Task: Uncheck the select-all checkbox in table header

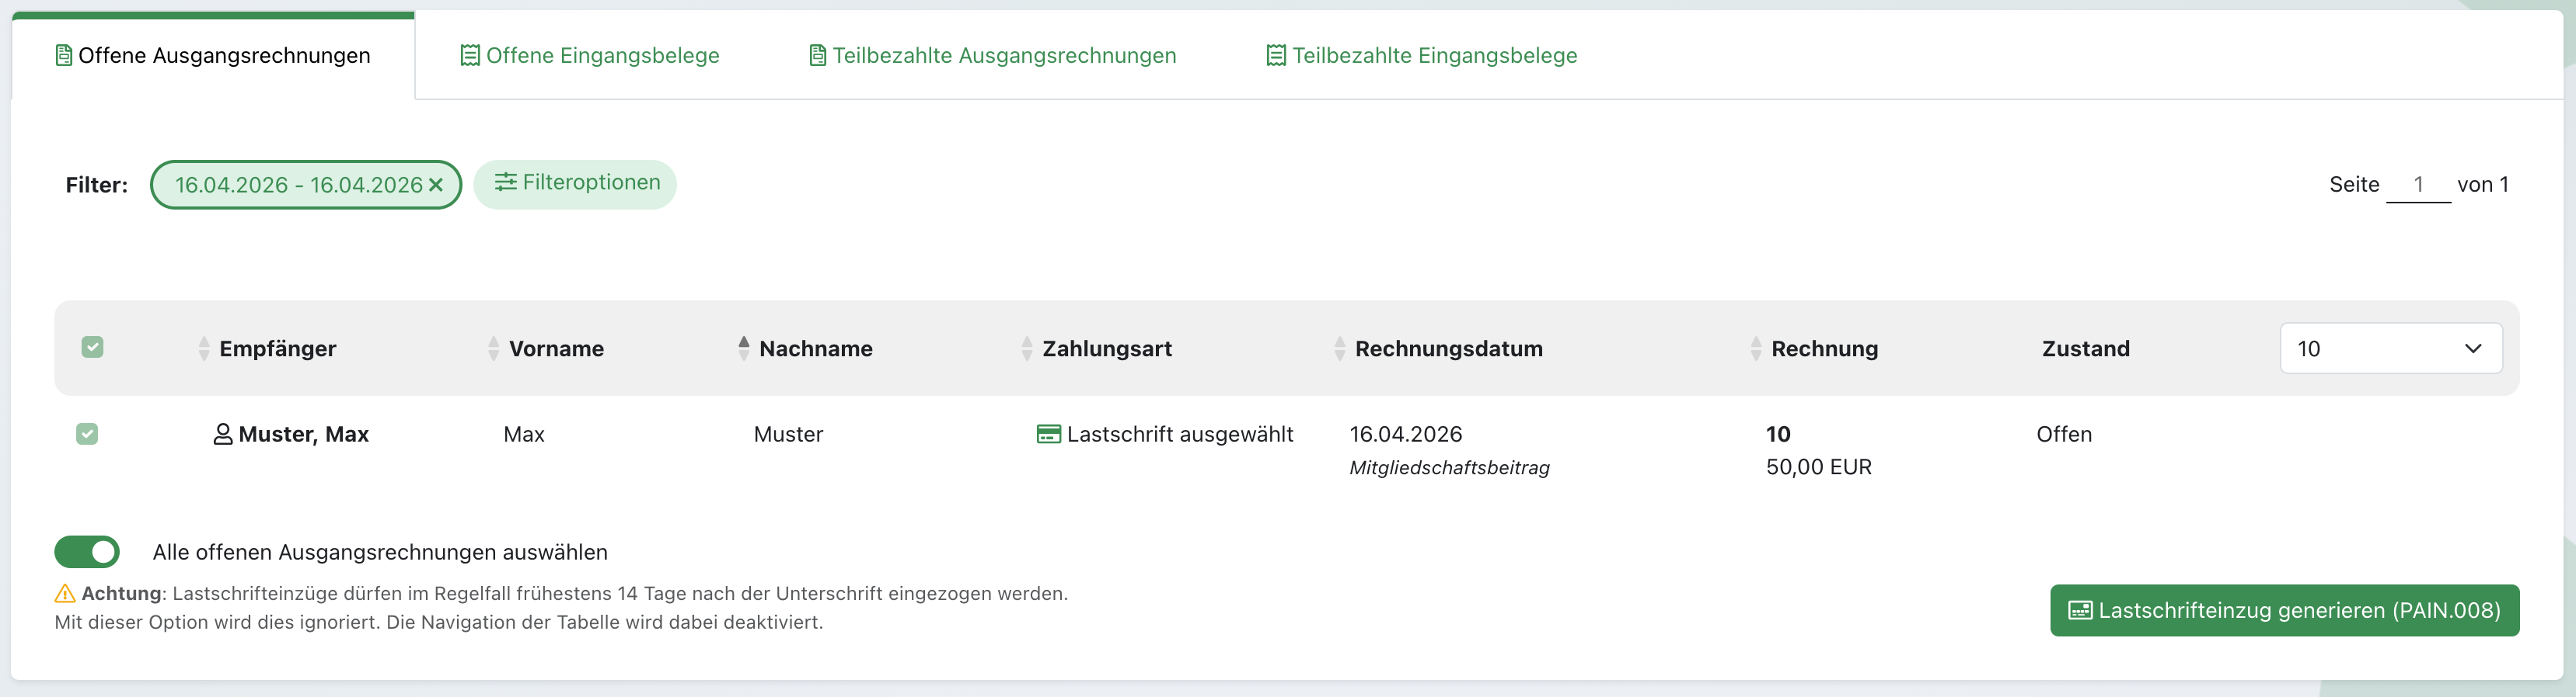Action: (x=93, y=348)
